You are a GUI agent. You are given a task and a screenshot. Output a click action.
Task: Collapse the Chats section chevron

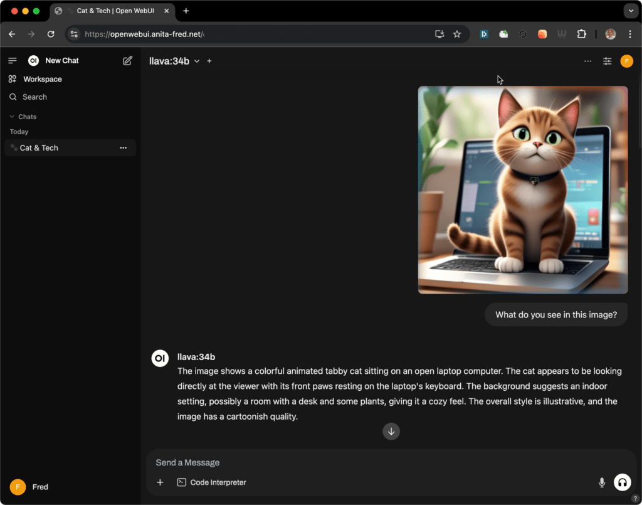[x=11, y=117]
